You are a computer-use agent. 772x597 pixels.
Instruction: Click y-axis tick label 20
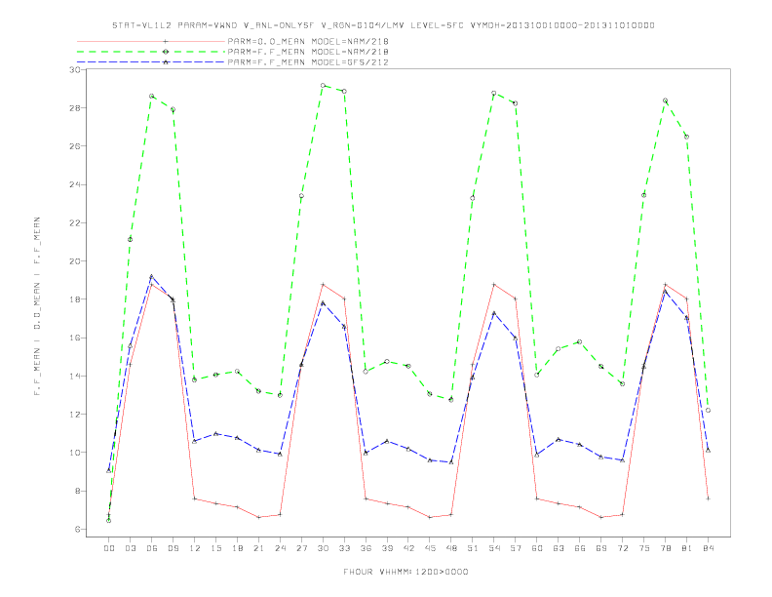pyautogui.click(x=75, y=261)
